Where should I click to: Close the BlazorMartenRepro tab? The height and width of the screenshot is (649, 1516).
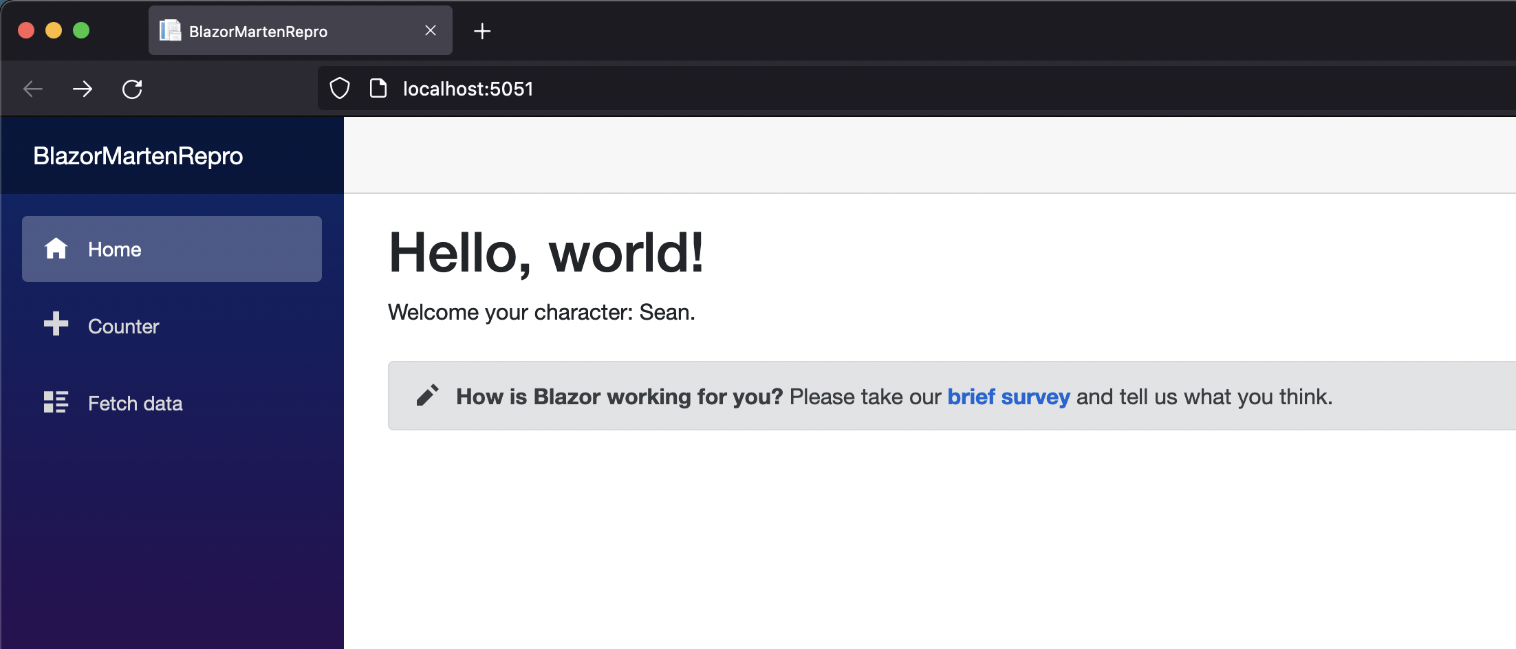tap(431, 30)
